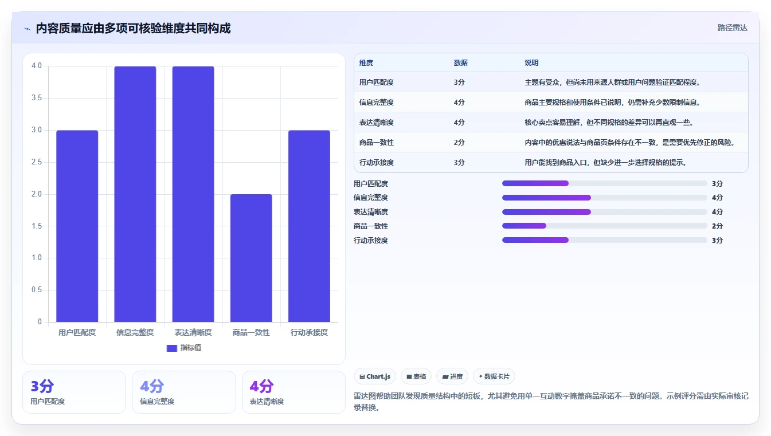Click the 维度 table column header

click(x=366, y=63)
